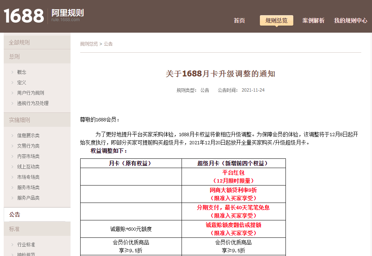Click the chevron arrow beside 定义

coord(12,82)
